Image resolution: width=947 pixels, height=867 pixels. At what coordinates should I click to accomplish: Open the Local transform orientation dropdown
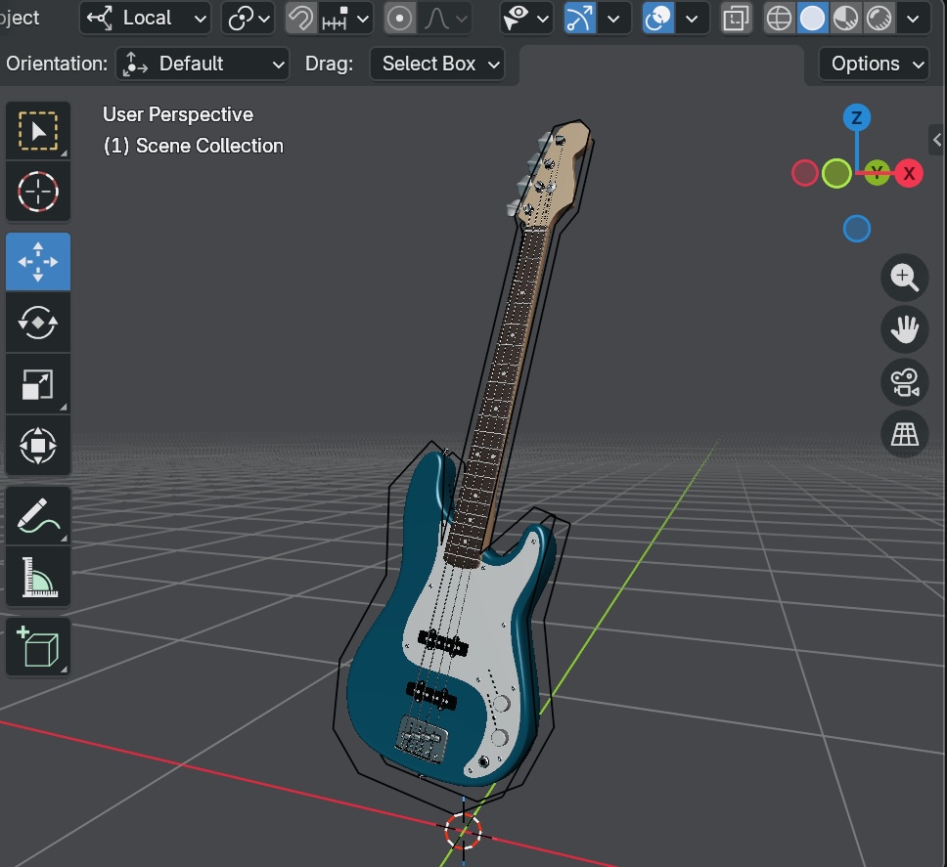145,18
